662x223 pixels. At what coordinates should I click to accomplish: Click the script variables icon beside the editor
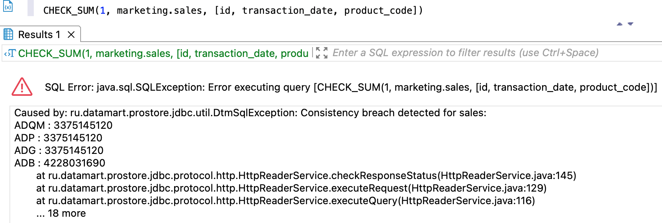[8, 6]
